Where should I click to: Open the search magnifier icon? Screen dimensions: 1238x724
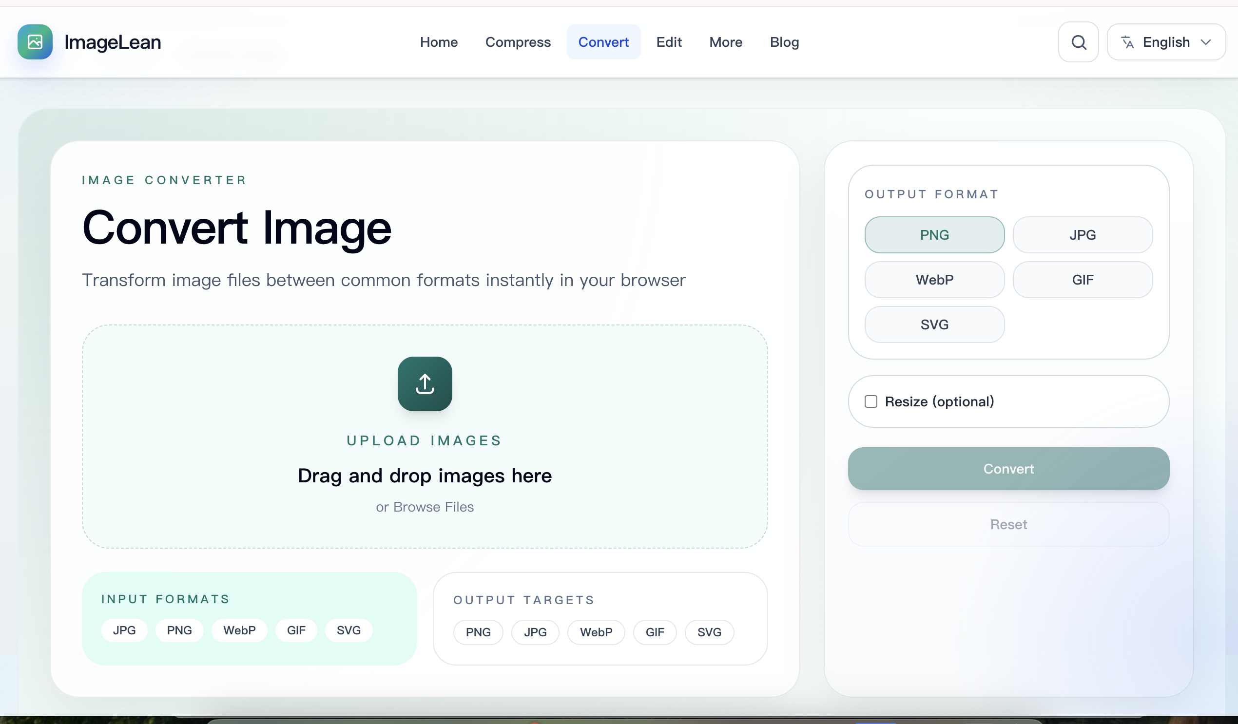click(1078, 42)
